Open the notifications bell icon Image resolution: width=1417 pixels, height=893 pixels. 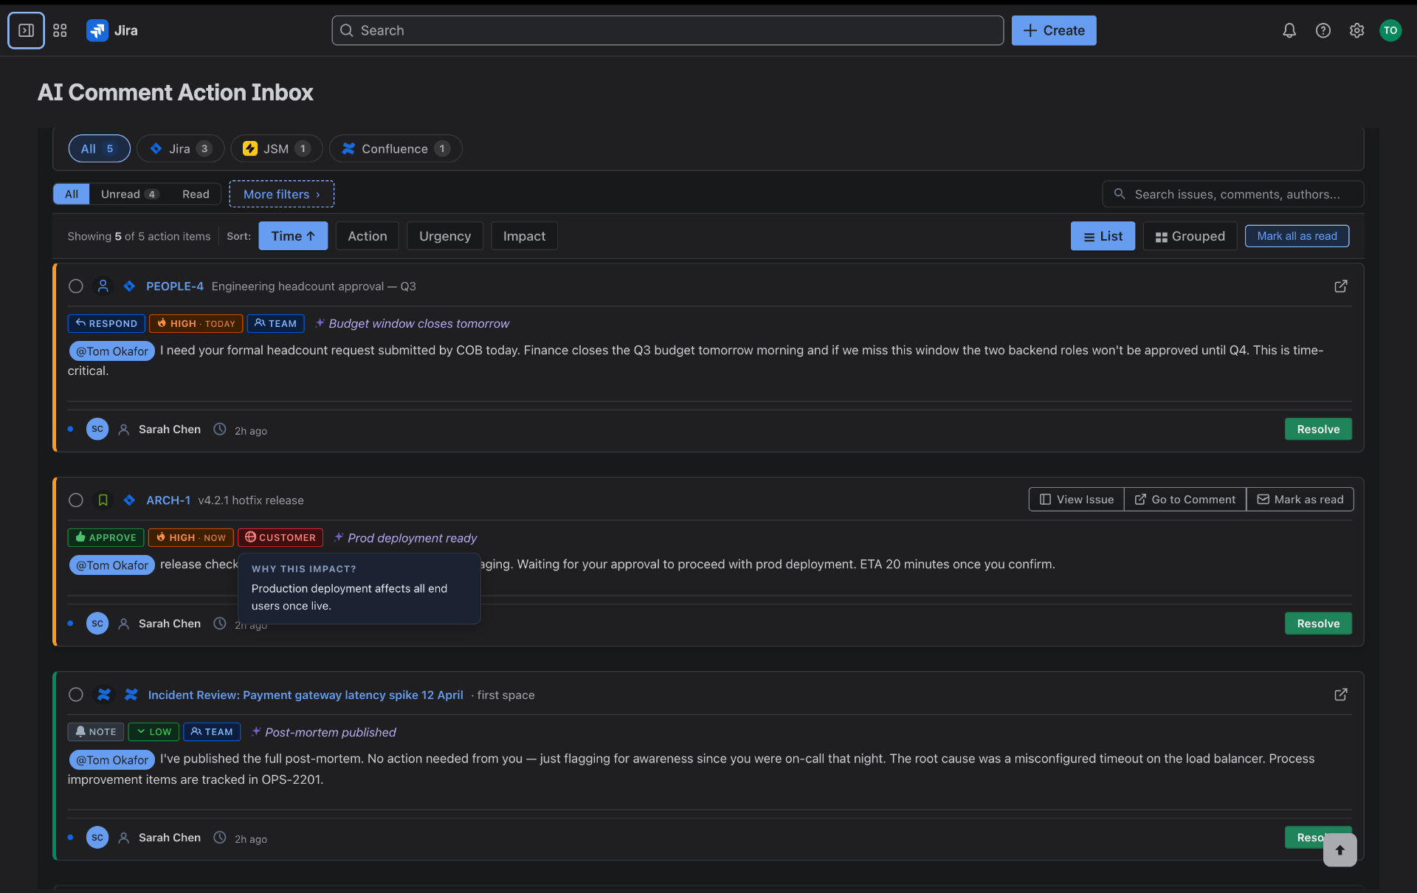(1289, 30)
